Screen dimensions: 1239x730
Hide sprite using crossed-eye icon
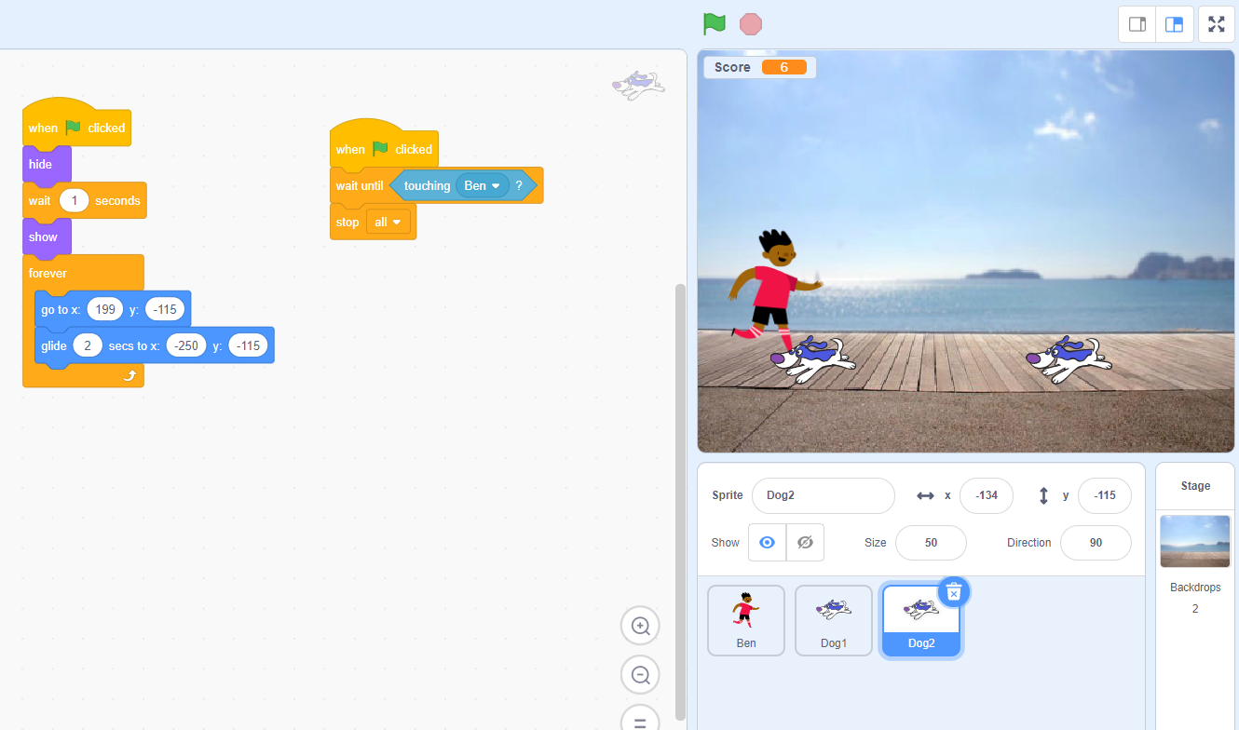806,542
